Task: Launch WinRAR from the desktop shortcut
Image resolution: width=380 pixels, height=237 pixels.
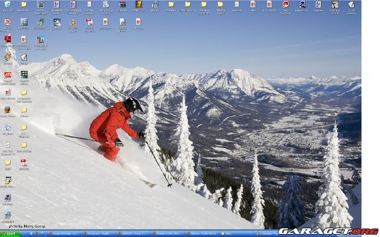Action: 138,5
